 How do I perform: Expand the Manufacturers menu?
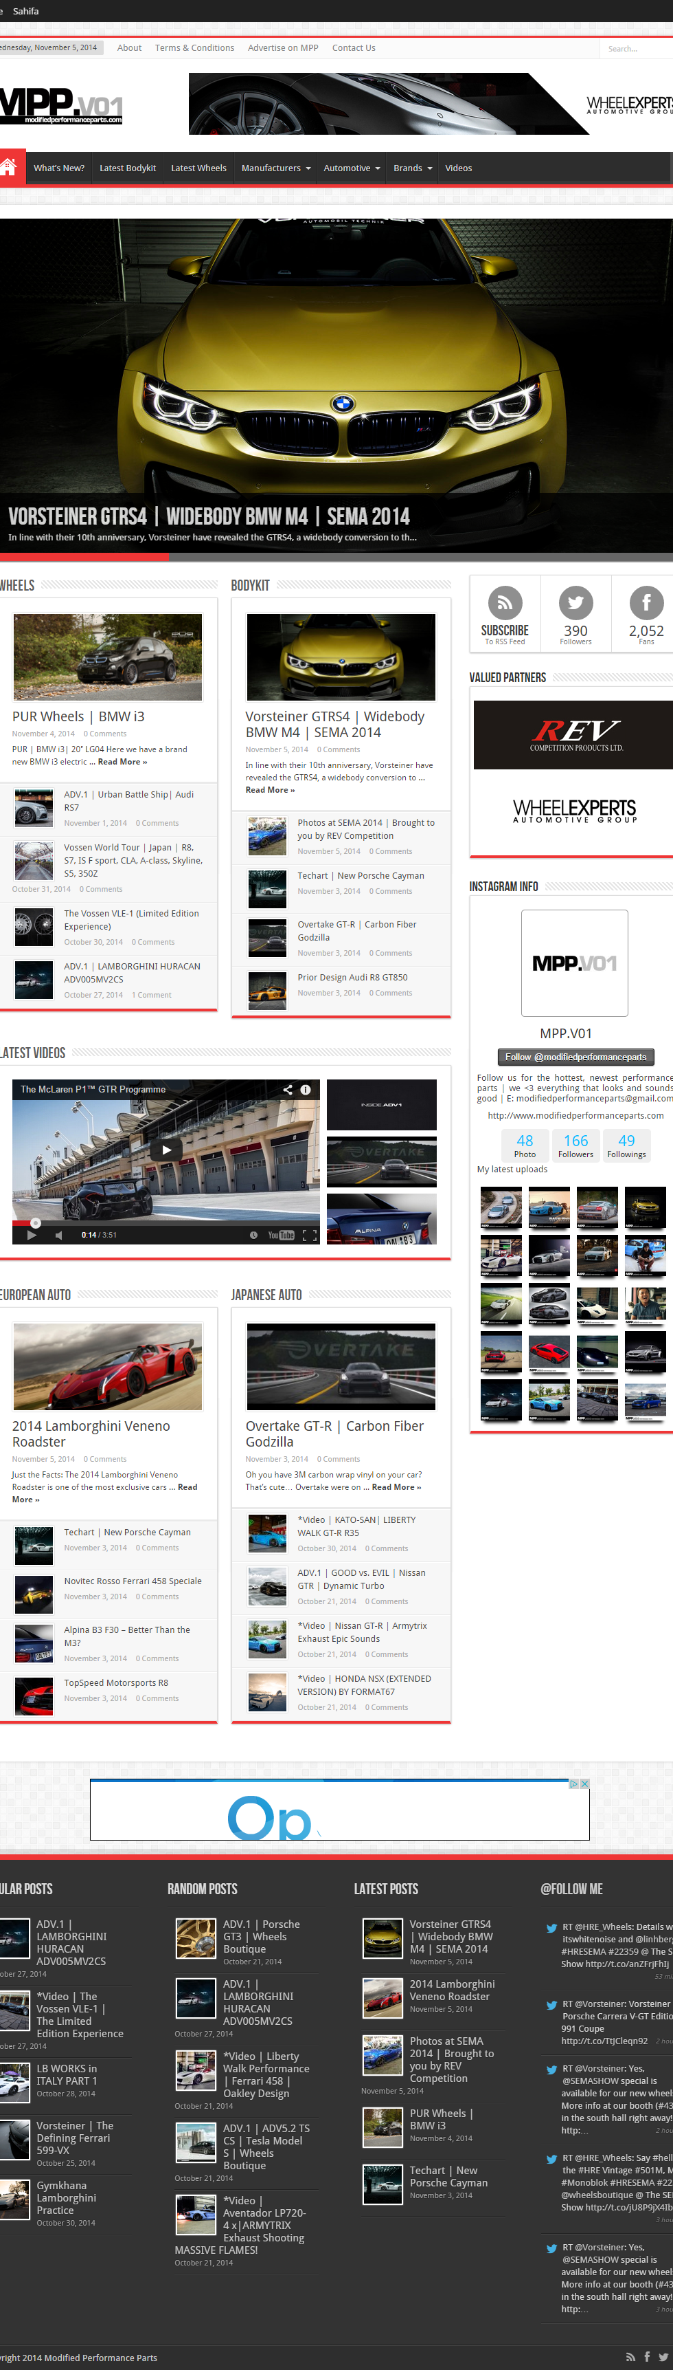[276, 168]
